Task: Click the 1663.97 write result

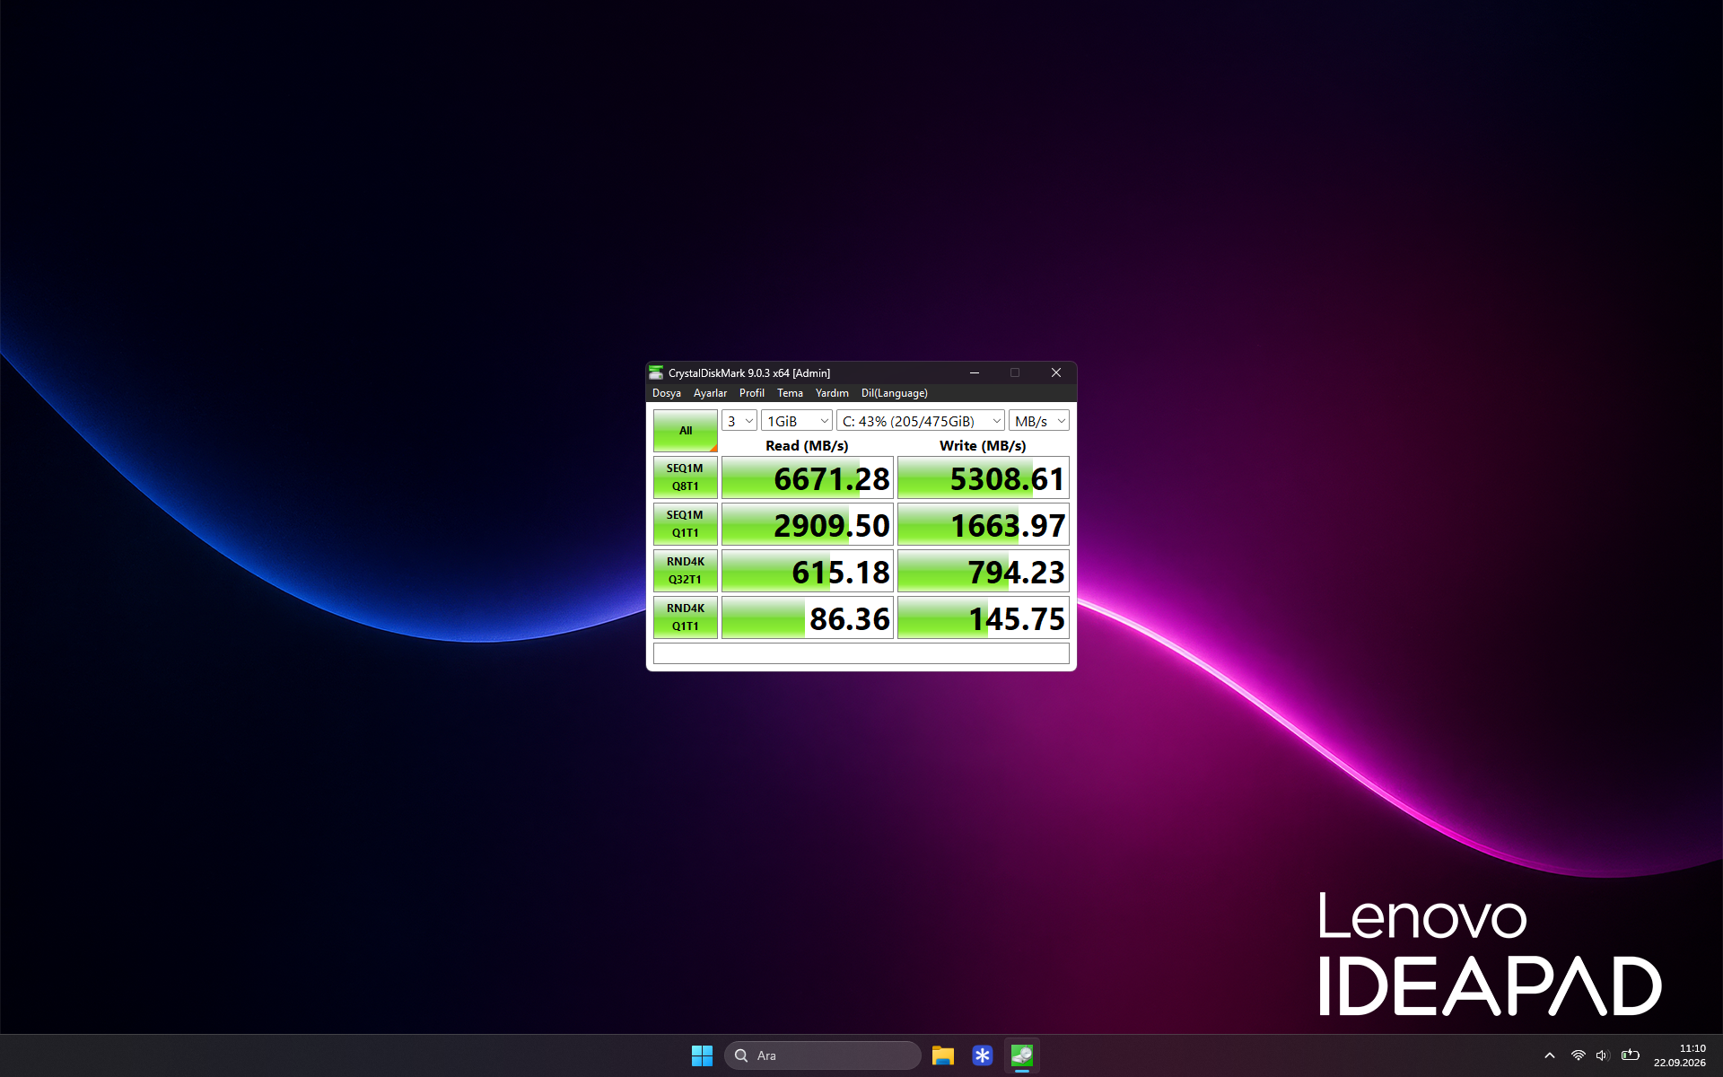Action: pyautogui.click(x=984, y=525)
